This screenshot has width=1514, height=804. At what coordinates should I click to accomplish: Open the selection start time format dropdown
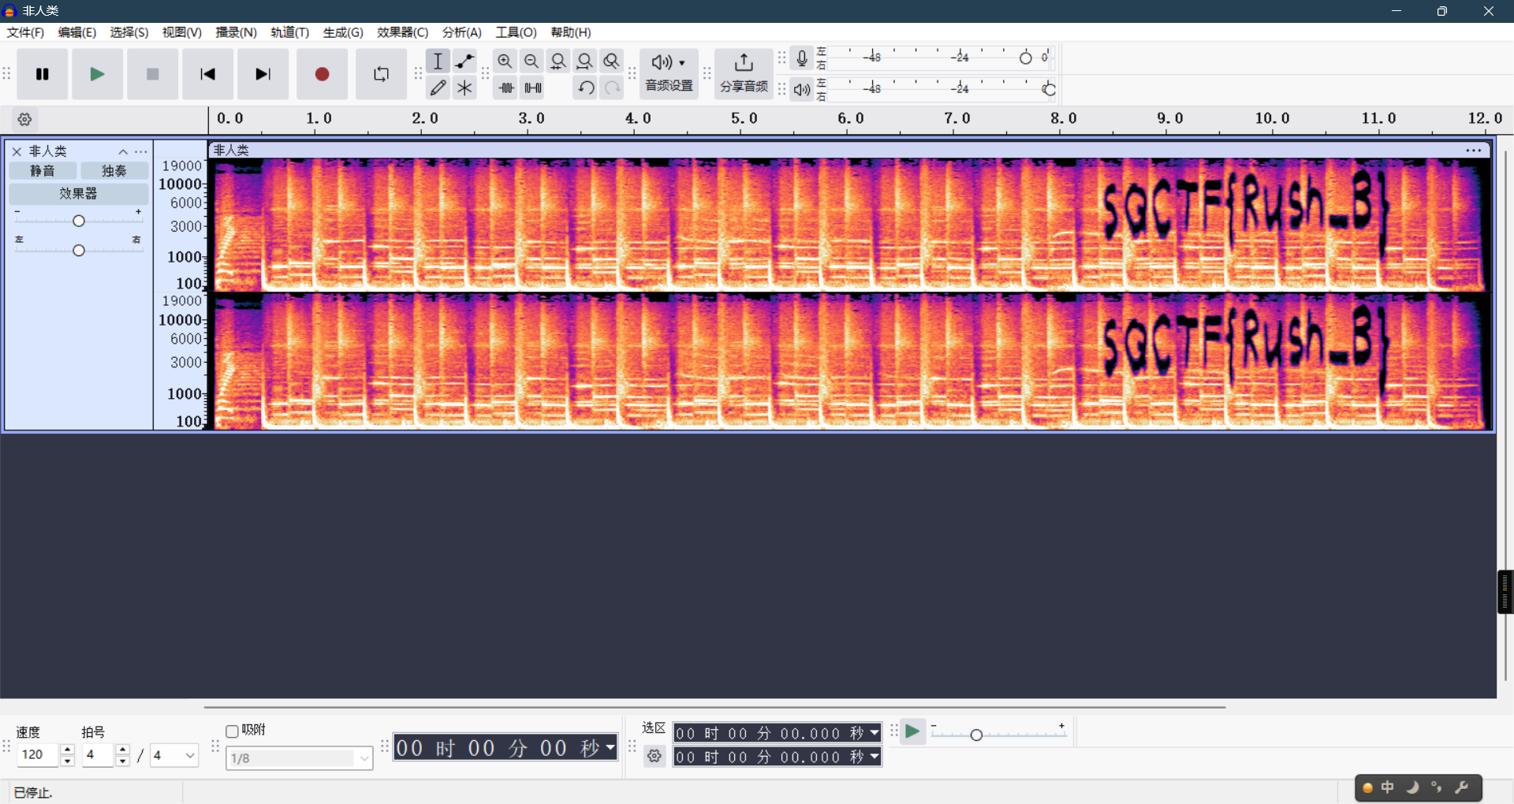[874, 733]
